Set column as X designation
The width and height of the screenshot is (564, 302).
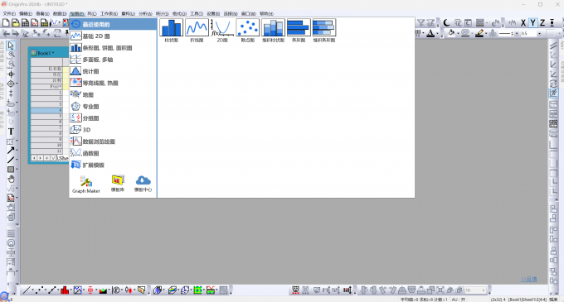[523, 23]
